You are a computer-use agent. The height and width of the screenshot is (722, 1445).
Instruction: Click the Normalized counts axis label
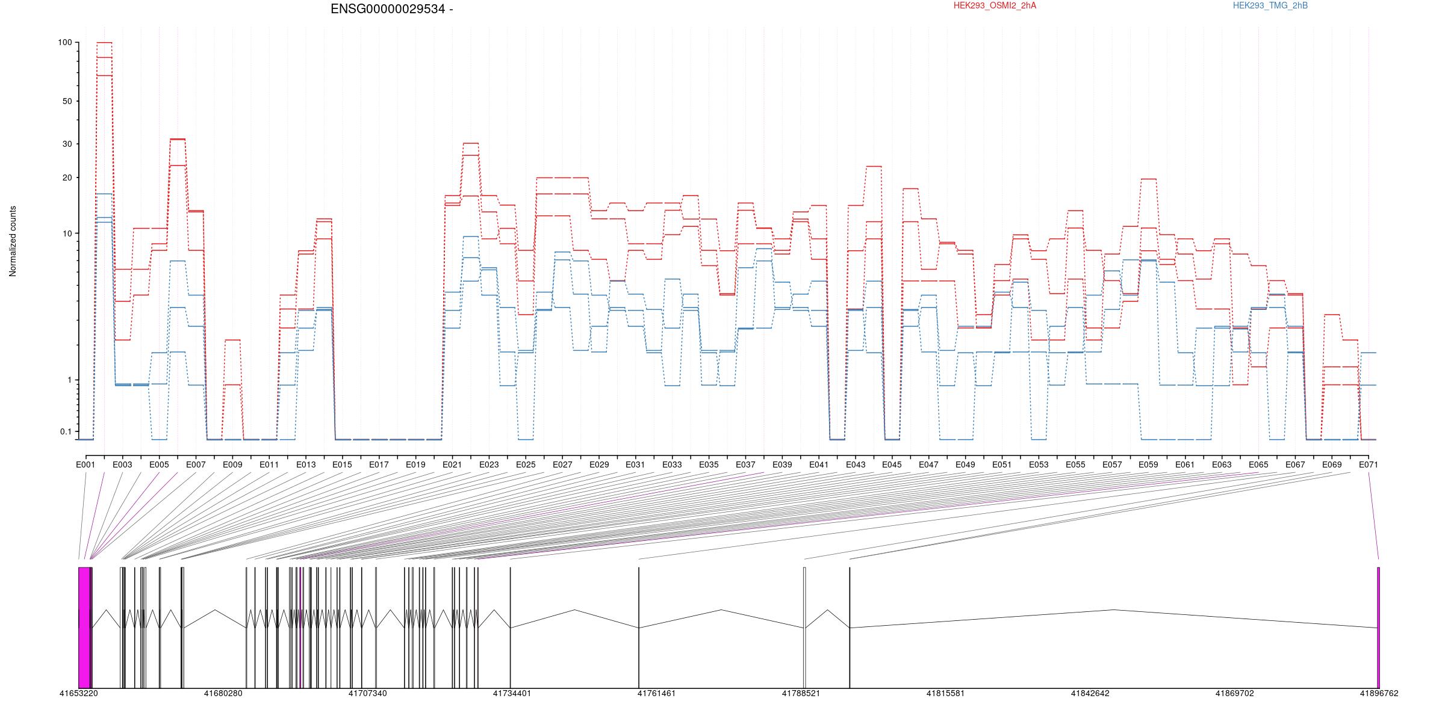click(13, 241)
